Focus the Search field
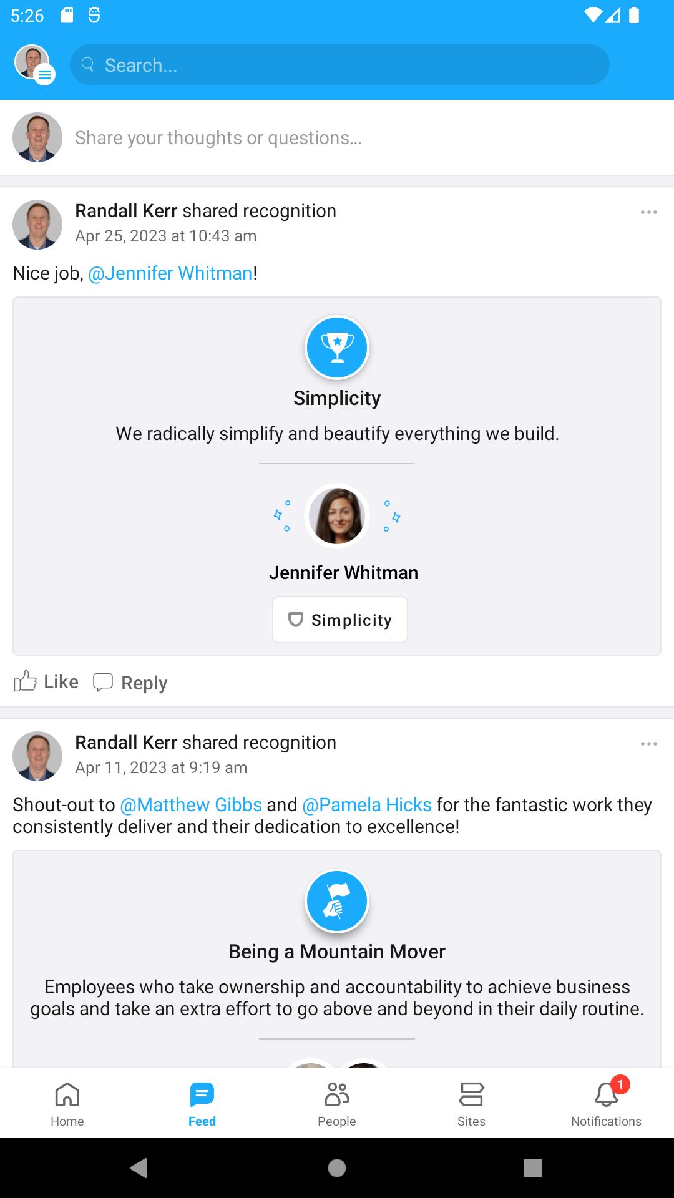Screen dimensions: 674x1198 pyautogui.click(x=339, y=65)
